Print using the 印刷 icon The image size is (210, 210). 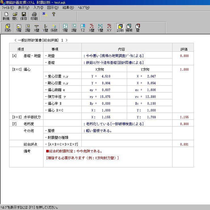pyautogui.click(x=34, y=16)
